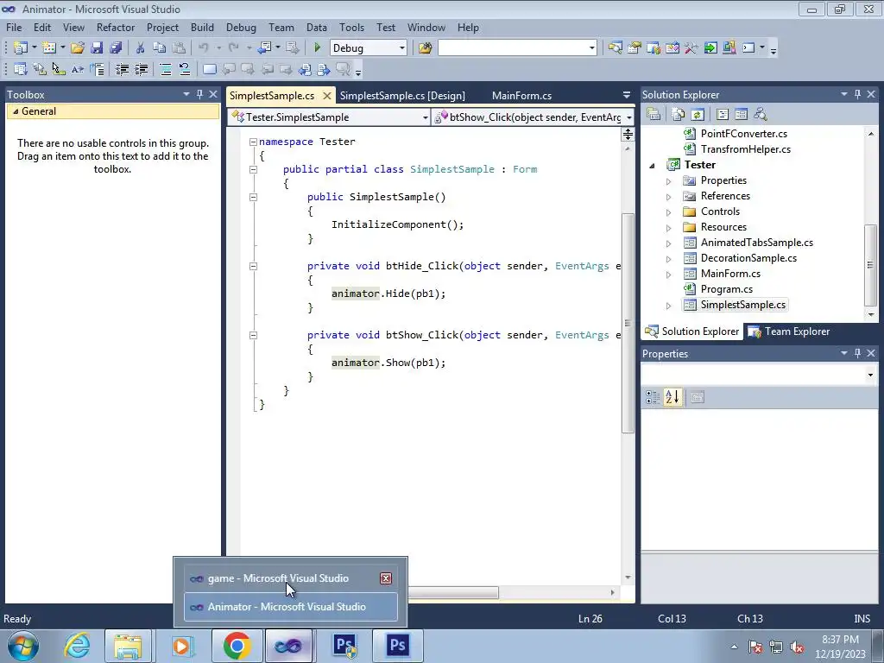This screenshot has width=884, height=663.
Task: Collapse the Tester project node
Action: pyautogui.click(x=653, y=166)
